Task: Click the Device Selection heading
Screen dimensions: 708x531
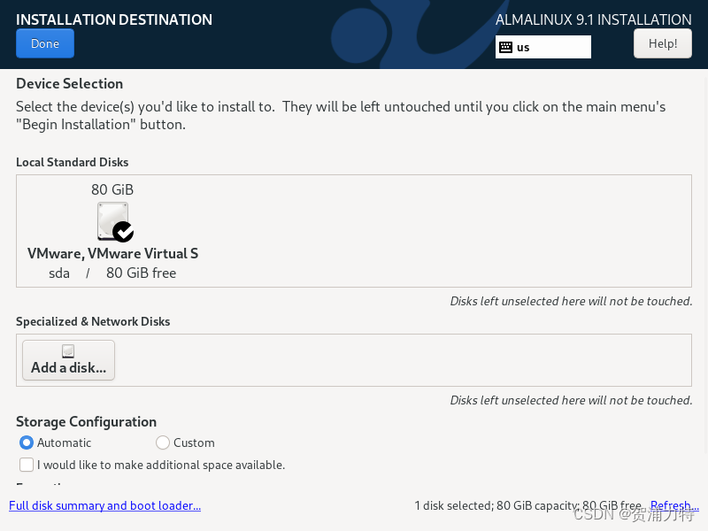Action: 70,83
